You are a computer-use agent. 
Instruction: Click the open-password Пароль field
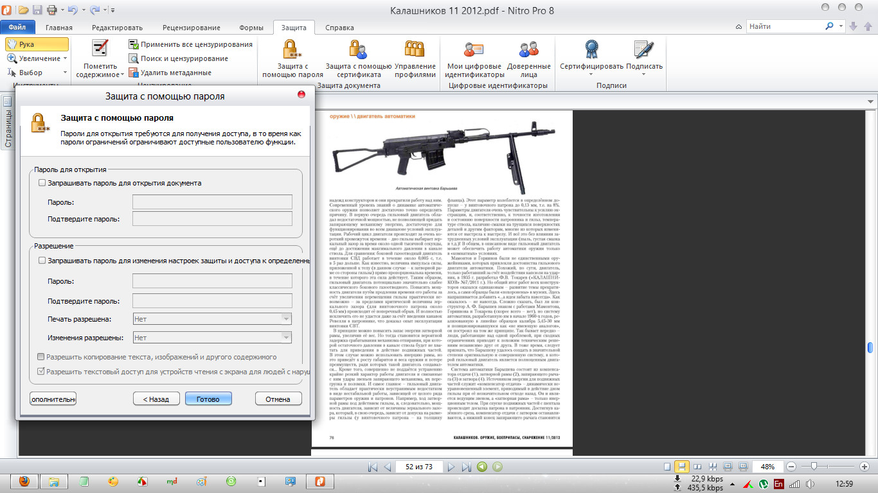pos(212,202)
